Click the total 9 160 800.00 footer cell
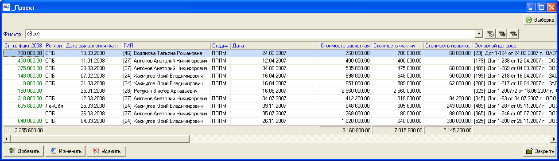 tap(345, 130)
